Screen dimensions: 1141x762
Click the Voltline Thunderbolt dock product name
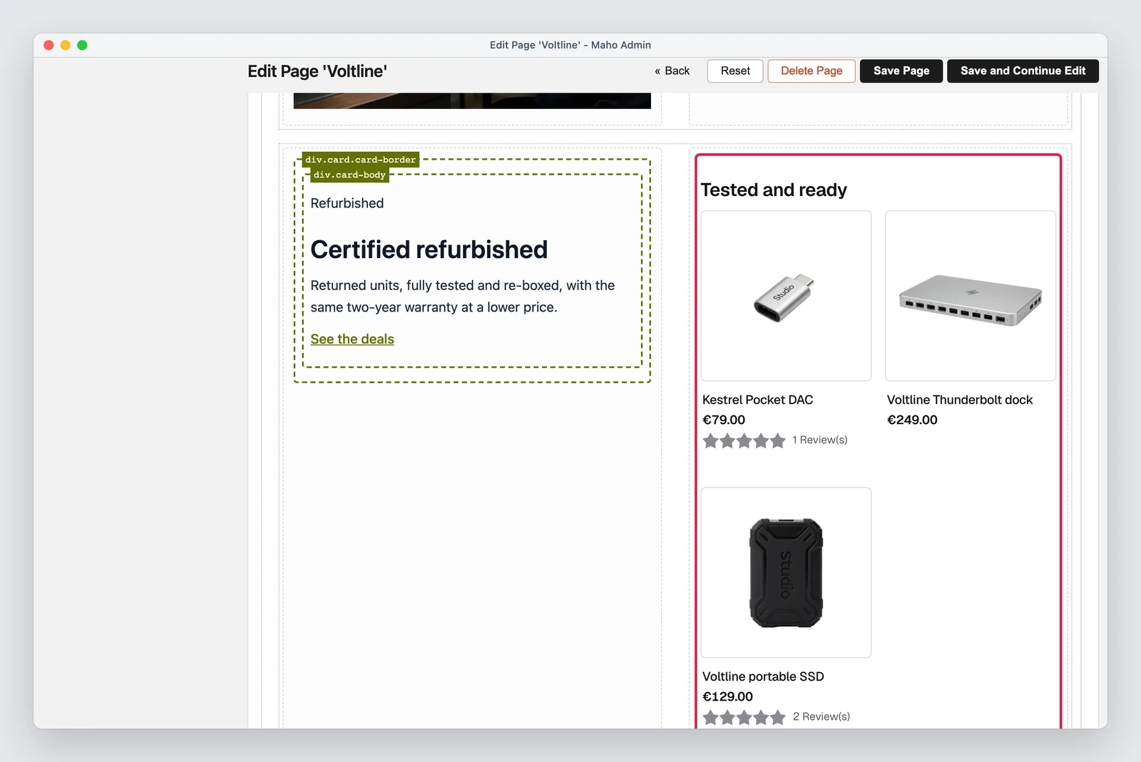point(960,400)
